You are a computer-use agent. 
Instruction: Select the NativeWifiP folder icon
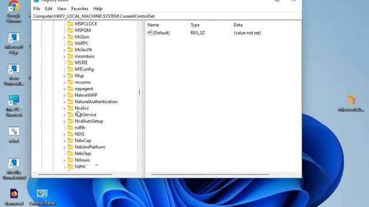point(70,95)
